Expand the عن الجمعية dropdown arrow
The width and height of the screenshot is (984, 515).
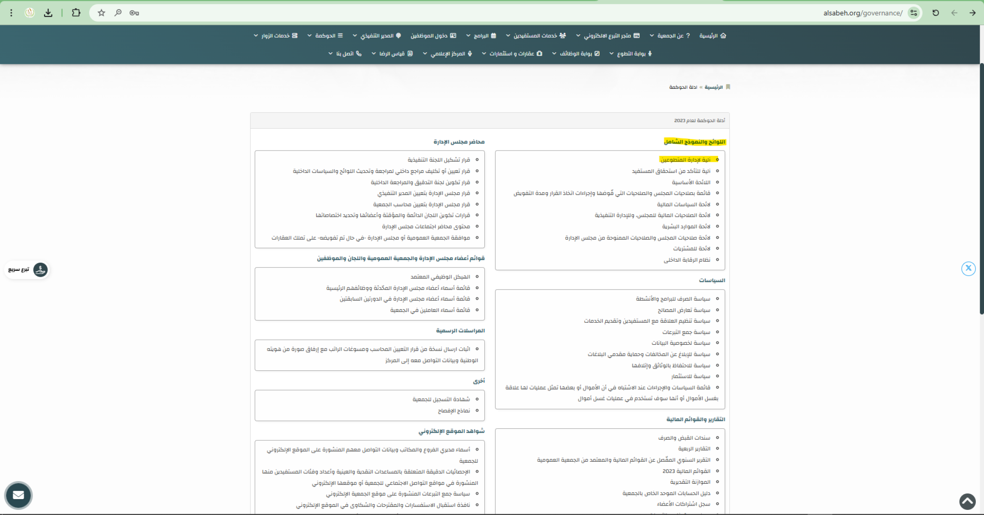click(652, 36)
